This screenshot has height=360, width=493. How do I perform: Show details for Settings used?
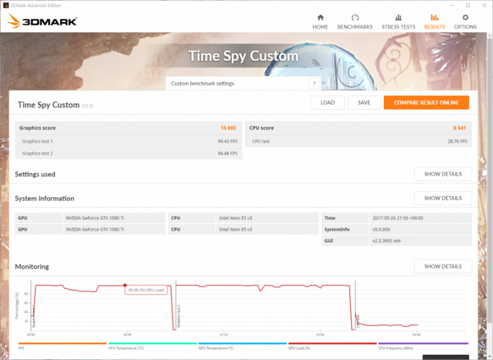442,174
